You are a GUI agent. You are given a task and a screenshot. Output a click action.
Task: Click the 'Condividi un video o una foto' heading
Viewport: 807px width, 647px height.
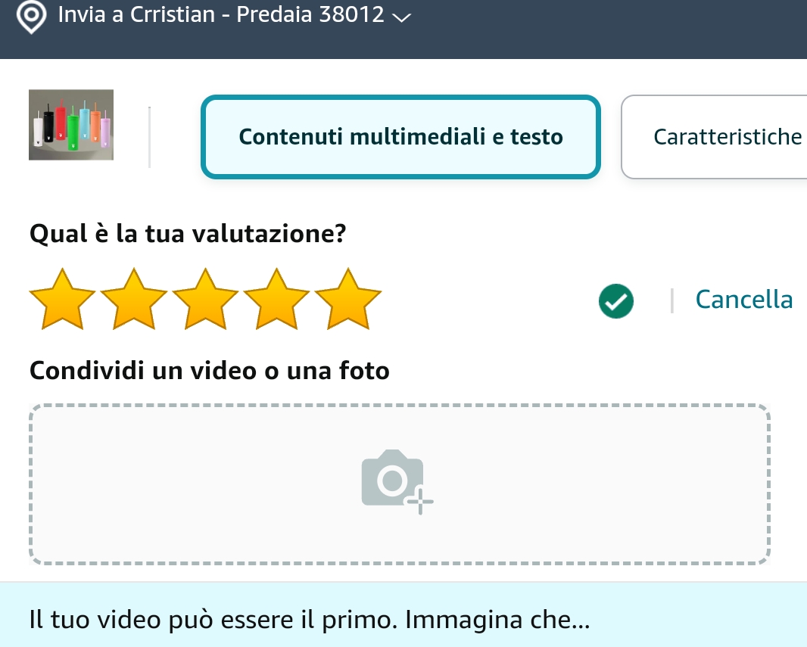click(x=210, y=370)
